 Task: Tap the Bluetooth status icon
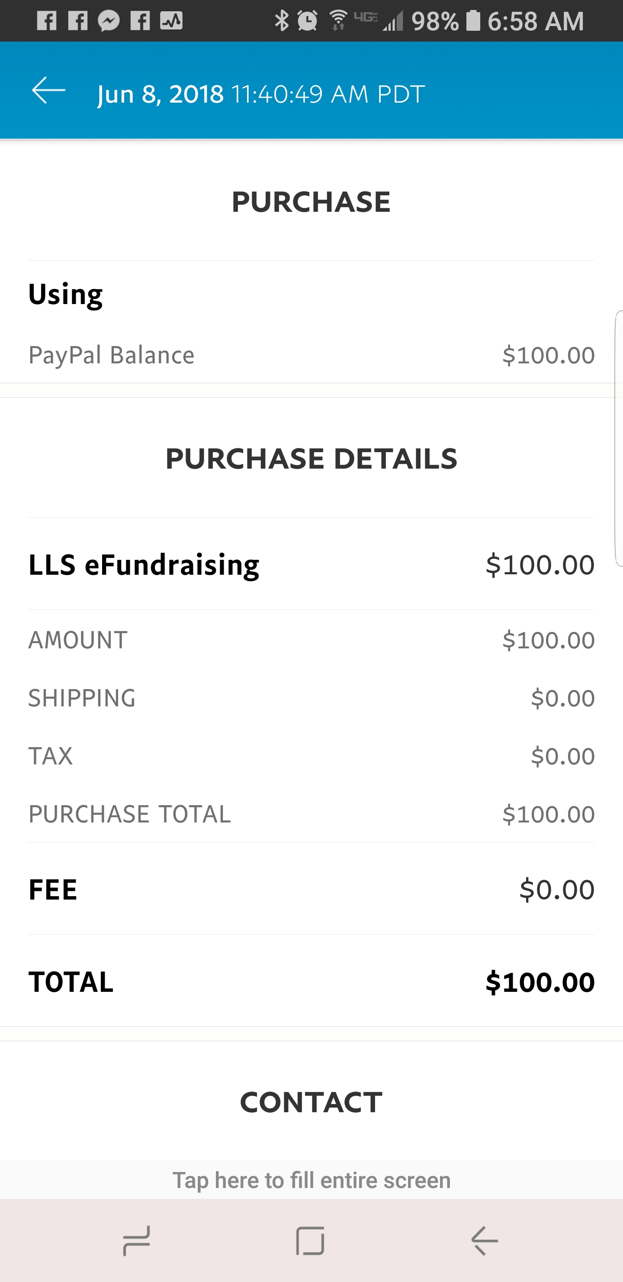pyautogui.click(x=281, y=21)
